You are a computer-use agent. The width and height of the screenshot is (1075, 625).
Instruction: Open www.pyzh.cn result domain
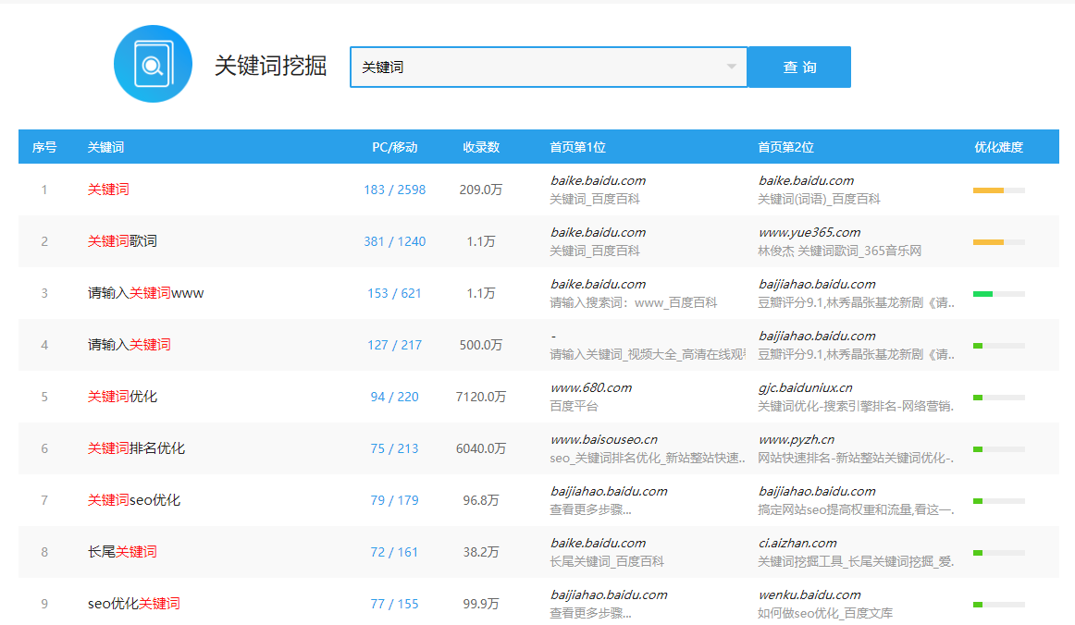796,440
